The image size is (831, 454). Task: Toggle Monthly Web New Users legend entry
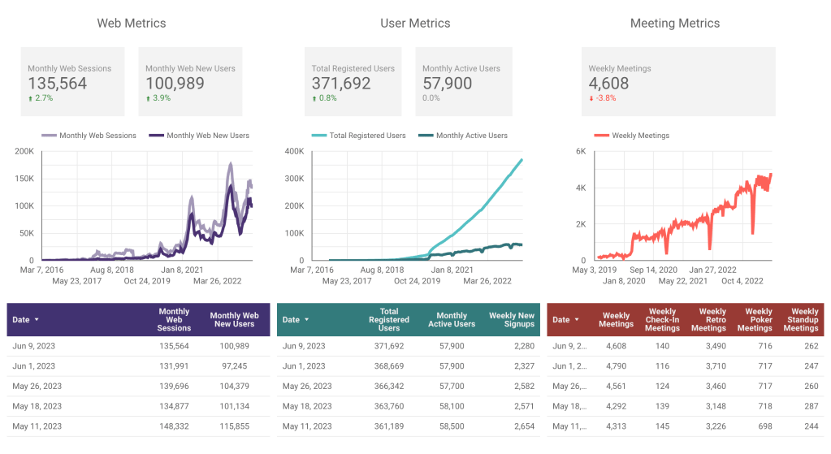click(x=199, y=136)
